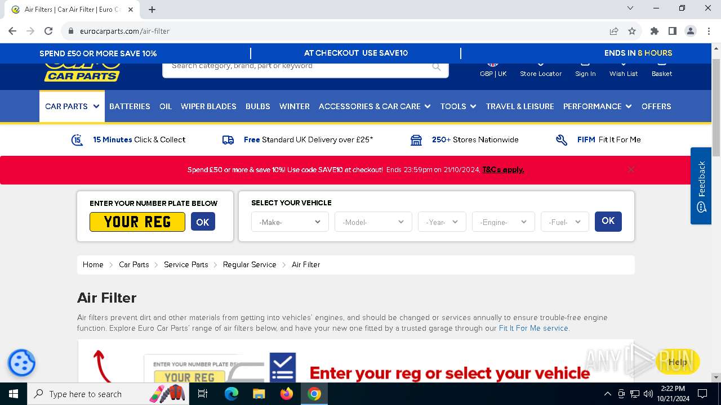Click the 250+ Stores building icon
Image resolution: width=721 pixels, height=405 pixels.
click(416, 140)
